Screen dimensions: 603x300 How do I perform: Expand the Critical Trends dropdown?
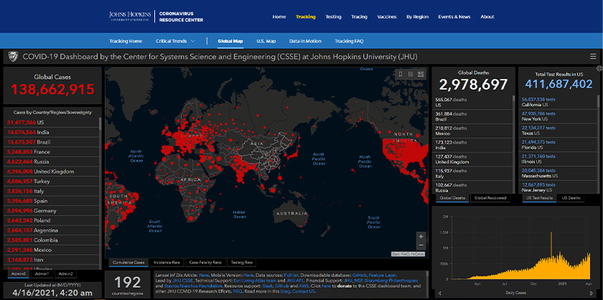click(176, 41)
